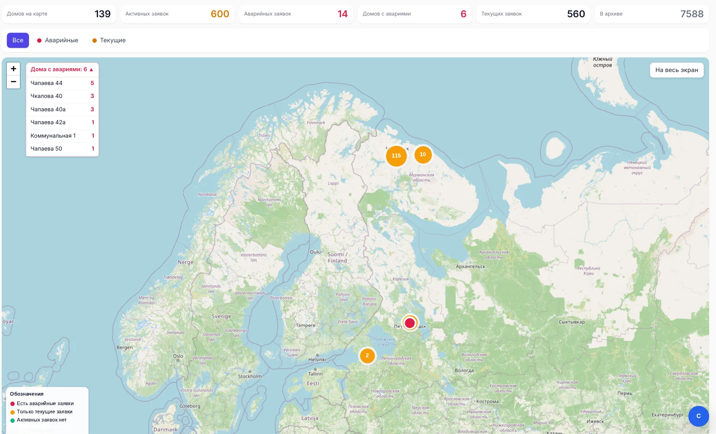Filter by 'Аварийные' requests

[x=57, y=40]
